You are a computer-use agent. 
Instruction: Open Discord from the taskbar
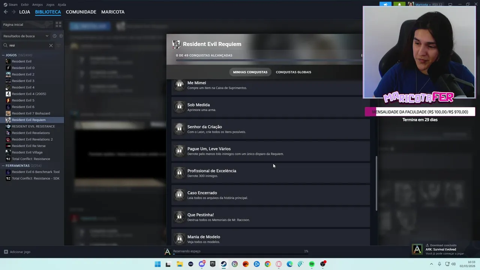coord(202,264)
